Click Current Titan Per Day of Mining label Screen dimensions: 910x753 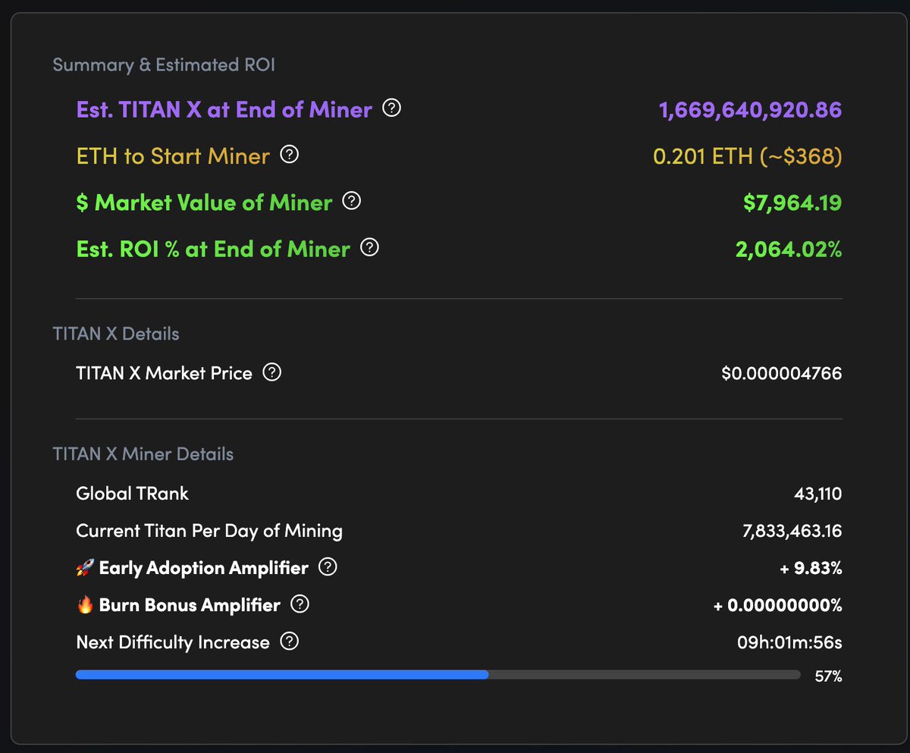point(209,531)
